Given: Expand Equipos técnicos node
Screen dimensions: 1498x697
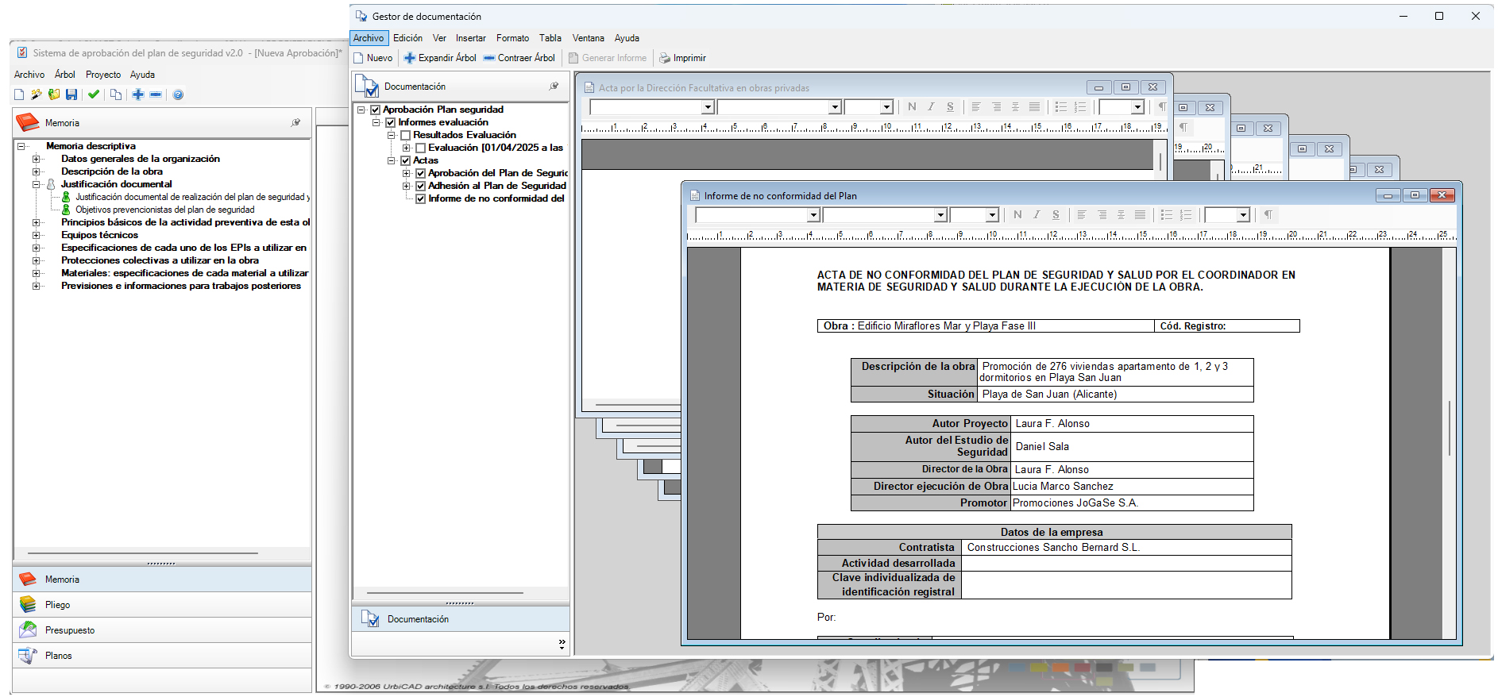Looking at the screenshot, I should click(36, 235).
